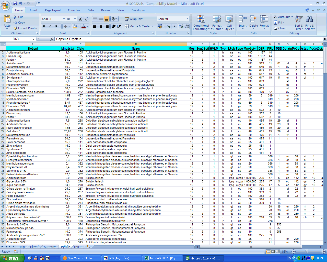Open Format as Table gallery
This screenshot has width=327, height=262.
click(x=217, y=23)
